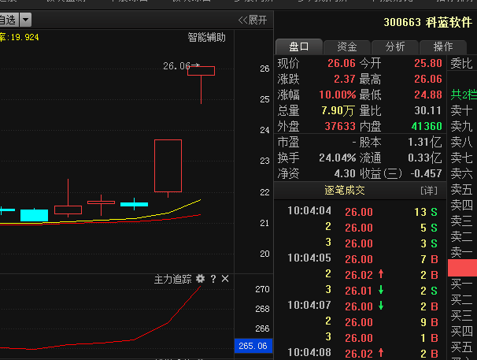Click the 外盘 value 37633
The height and width of the screenshot is (360, 477).
coord(340,126)
